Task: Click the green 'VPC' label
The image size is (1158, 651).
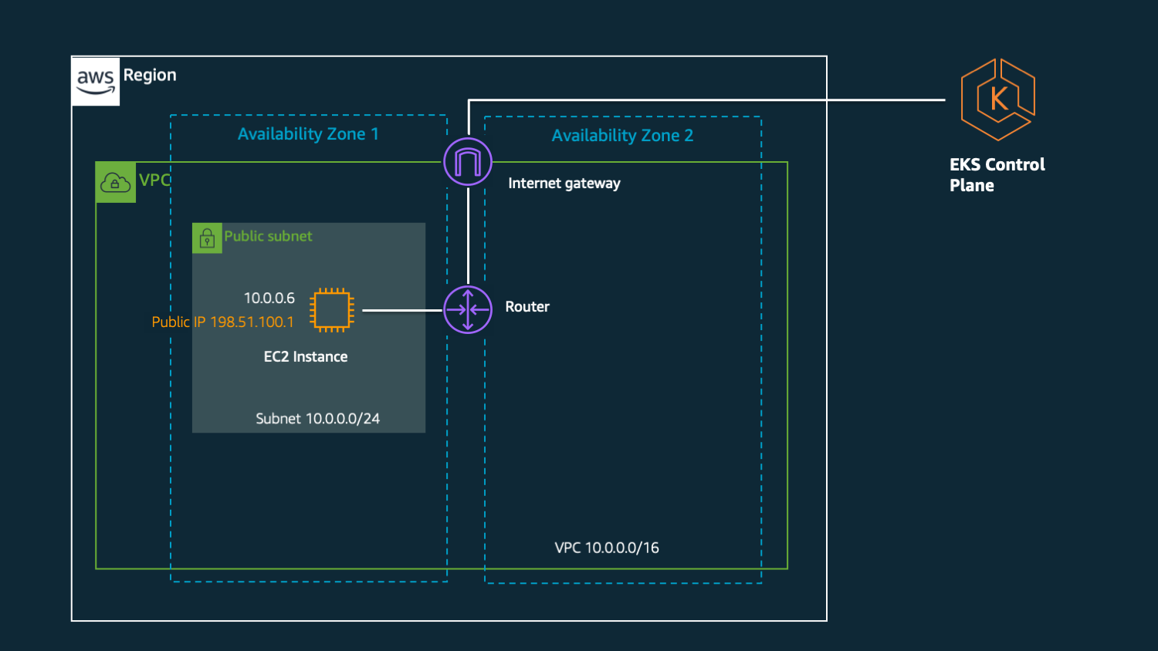Action: pyautogui.click(x=154, y=180)
